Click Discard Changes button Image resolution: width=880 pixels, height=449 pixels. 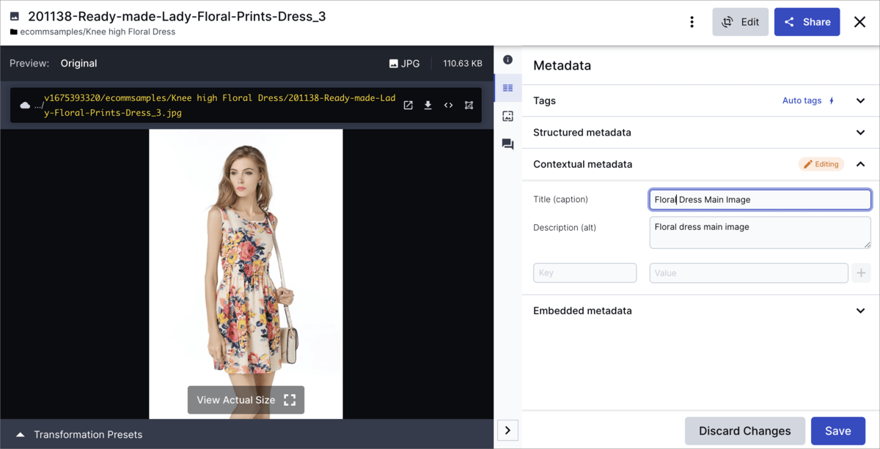click(745, 431)
